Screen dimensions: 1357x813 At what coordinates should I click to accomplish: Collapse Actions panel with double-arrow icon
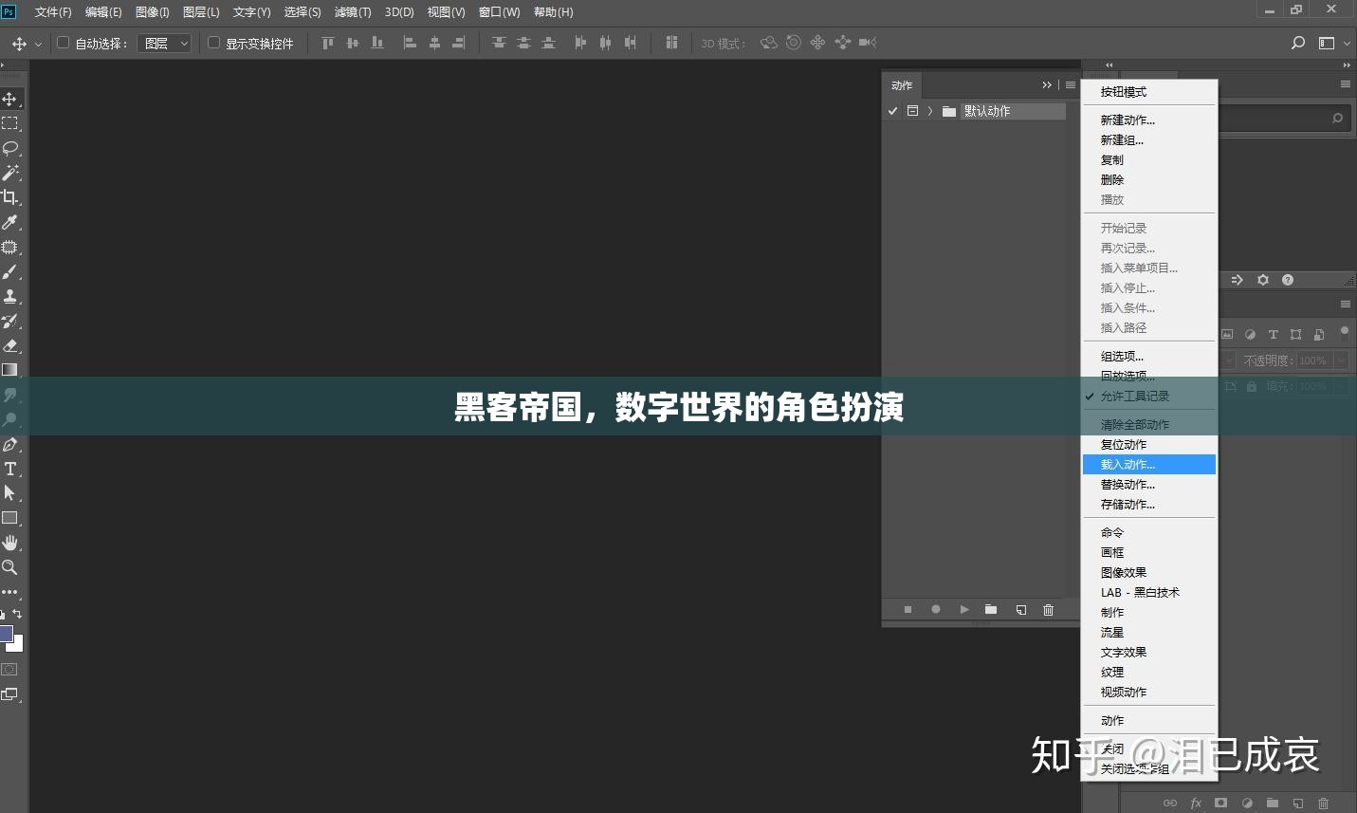tap(1047, 85)
